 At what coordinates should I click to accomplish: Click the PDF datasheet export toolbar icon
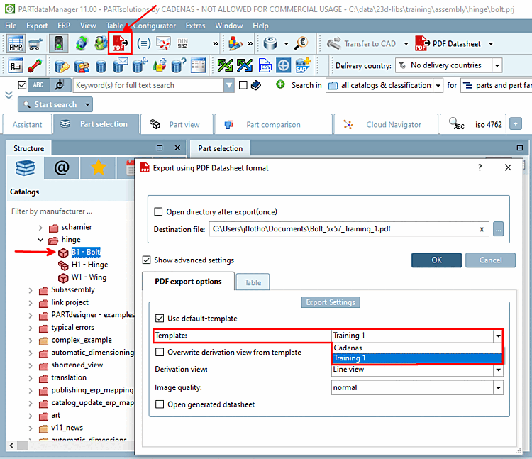[120, 43]
